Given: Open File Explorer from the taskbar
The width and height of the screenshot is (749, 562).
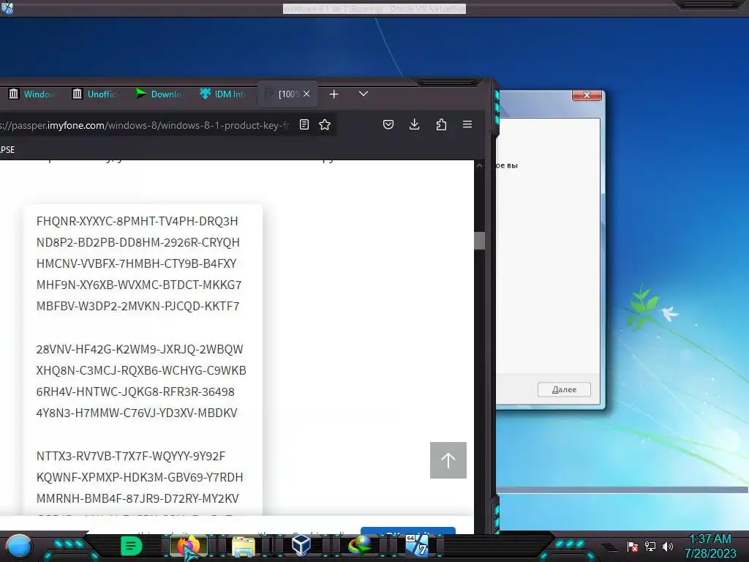Looking at the screenshot, I should point(244,546).
